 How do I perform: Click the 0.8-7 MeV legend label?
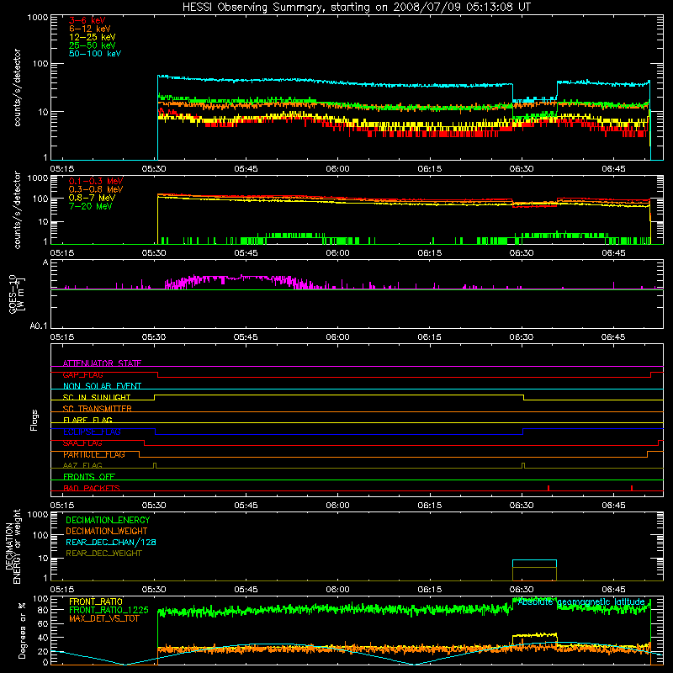(92, 198)
